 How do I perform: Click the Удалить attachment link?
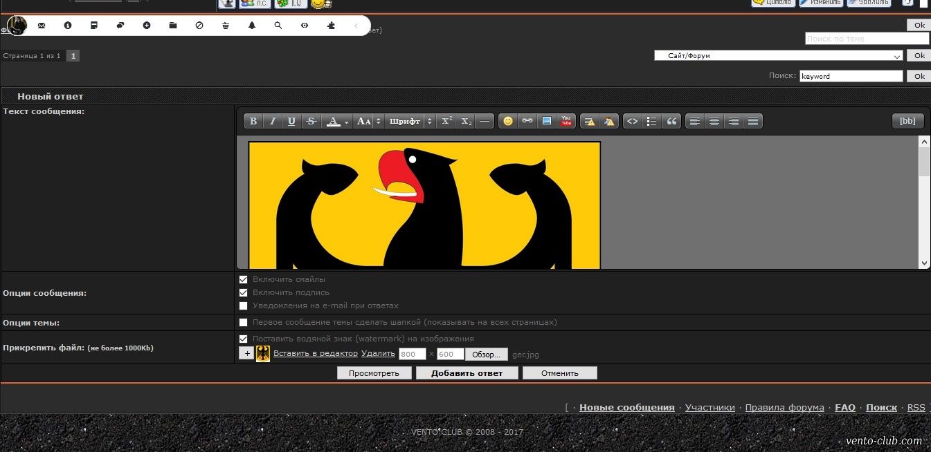[x=378, y=353]
